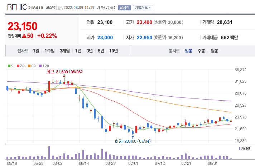Click the 실시간 badge button

coord(124,7)
